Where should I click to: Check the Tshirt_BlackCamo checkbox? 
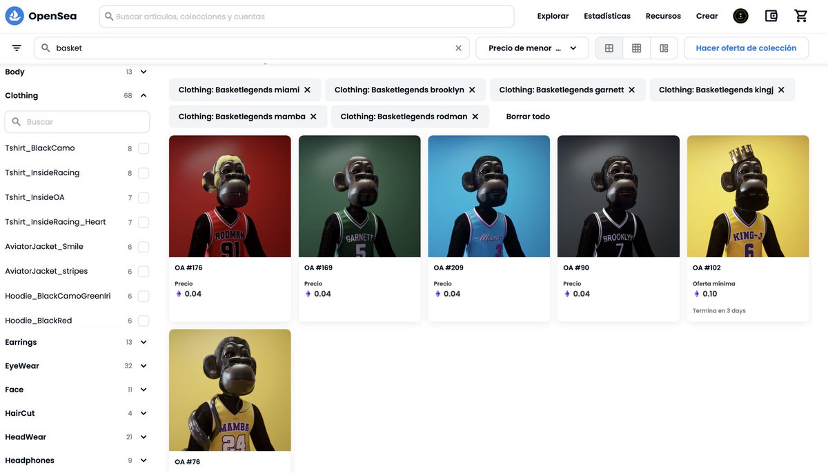click(144, 148)
